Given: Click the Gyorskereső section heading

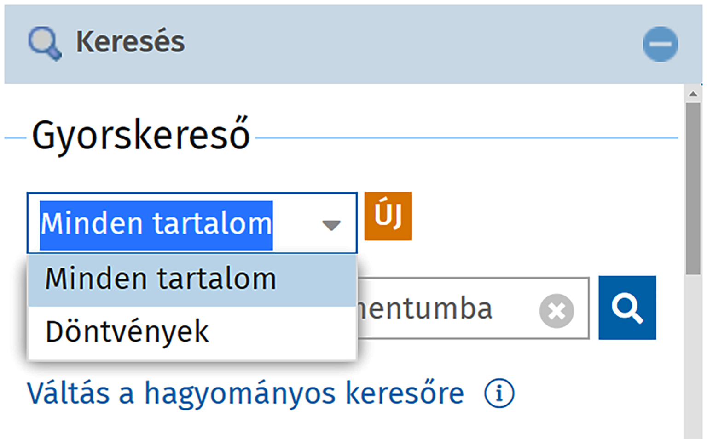Looking at the screenshot, I should (140, 136).
